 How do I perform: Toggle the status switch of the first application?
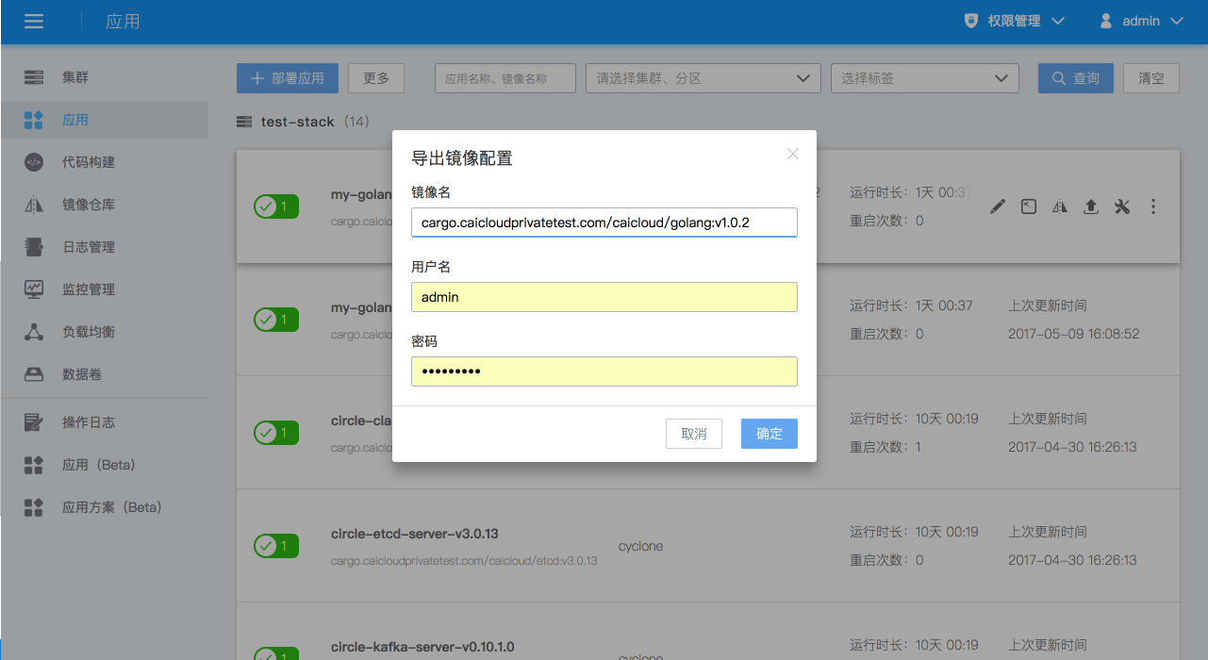coord(276,206)
